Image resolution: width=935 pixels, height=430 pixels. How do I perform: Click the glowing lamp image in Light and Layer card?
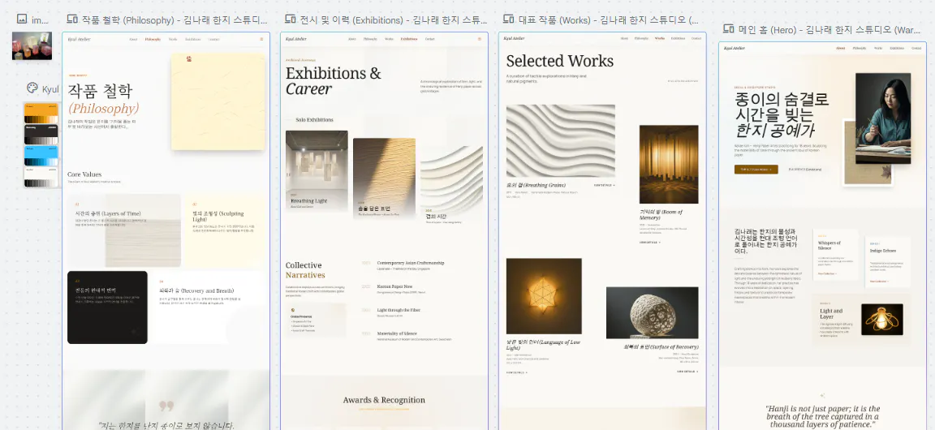[882, 319]
